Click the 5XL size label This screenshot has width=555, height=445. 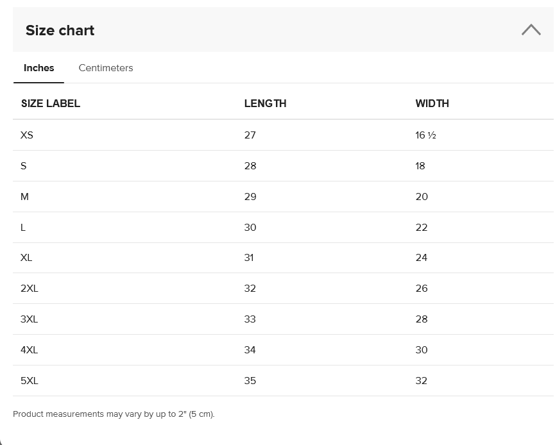tap(30, 381)
